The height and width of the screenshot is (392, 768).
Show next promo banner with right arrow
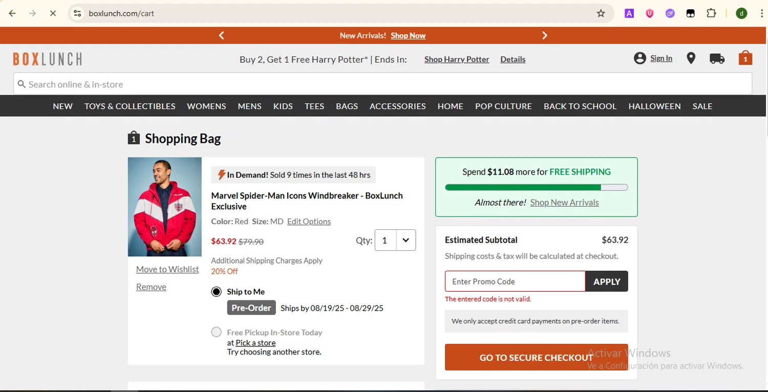pyautogui.click(x=545, y=35)
